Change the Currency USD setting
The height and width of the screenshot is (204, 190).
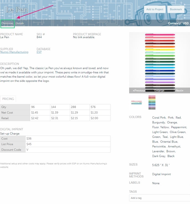(178, 24)
